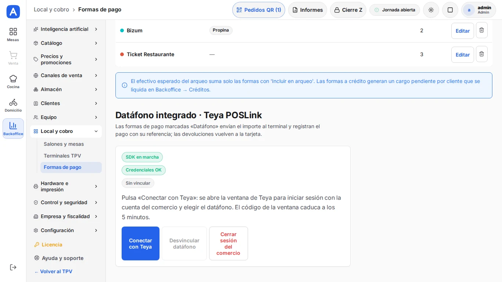Click the Cierre Z button

(348, 10)
